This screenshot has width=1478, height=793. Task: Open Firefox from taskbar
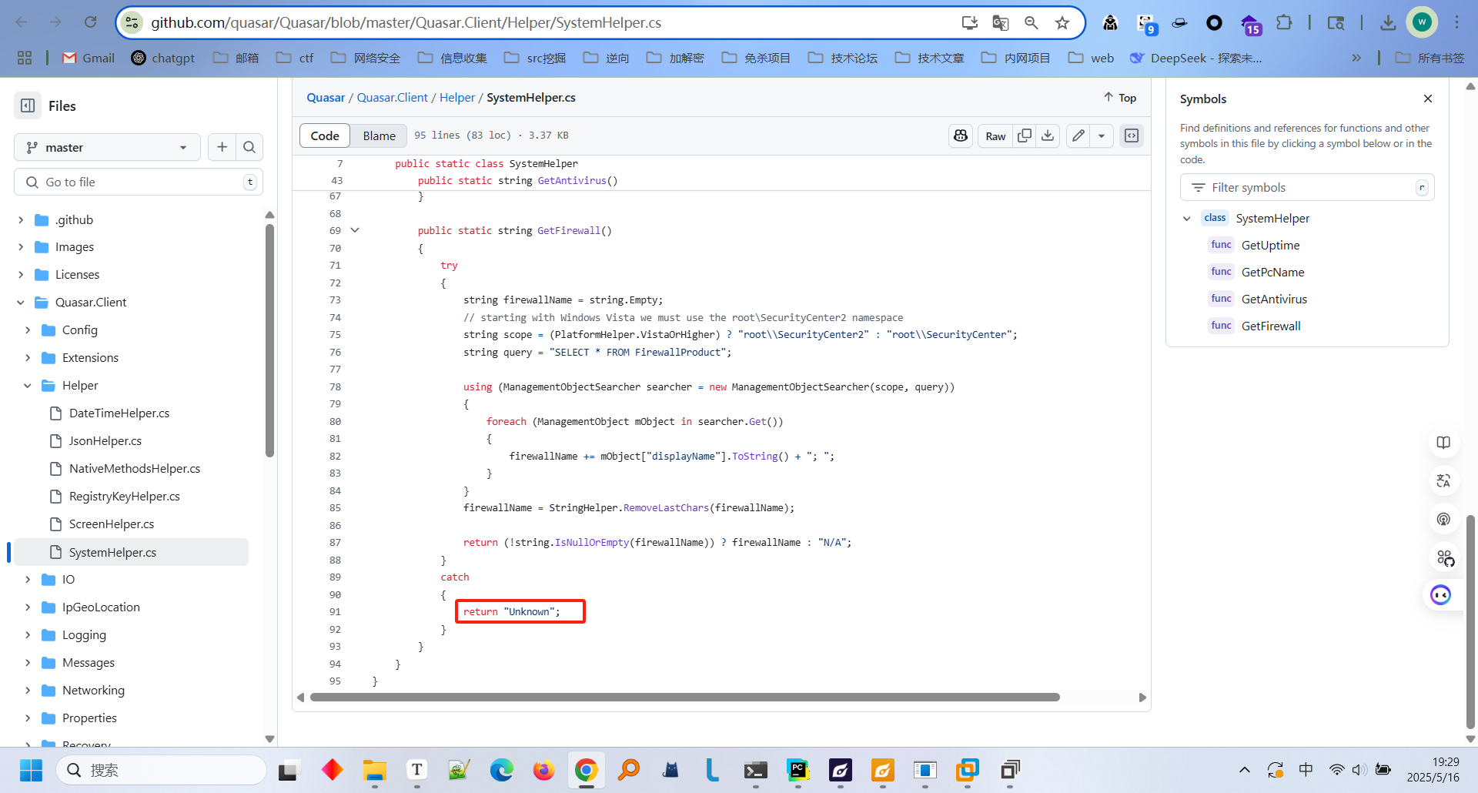544,770
